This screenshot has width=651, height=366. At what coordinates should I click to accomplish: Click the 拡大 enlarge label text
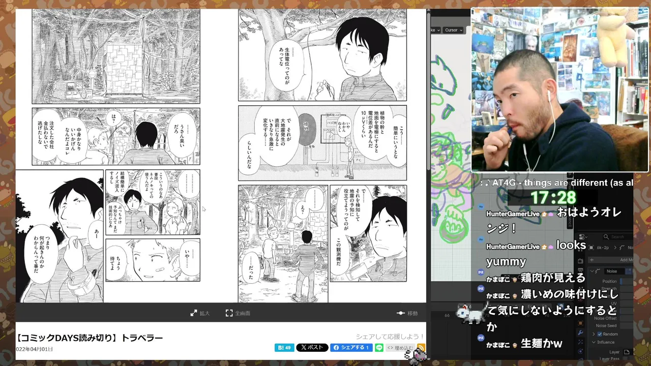tap(204, 313)
